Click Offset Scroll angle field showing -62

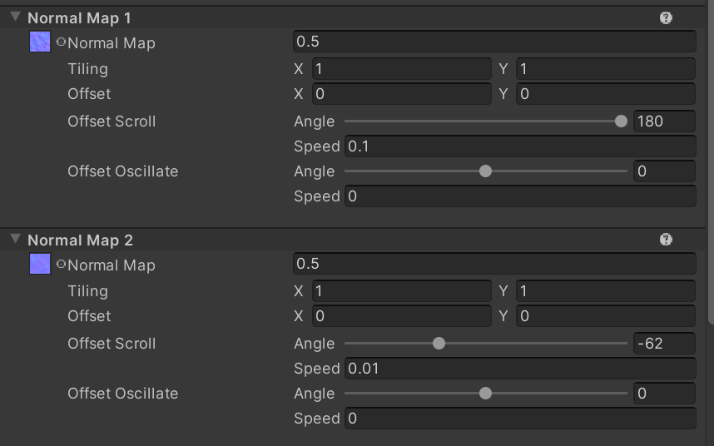click(x=663, y=344)
